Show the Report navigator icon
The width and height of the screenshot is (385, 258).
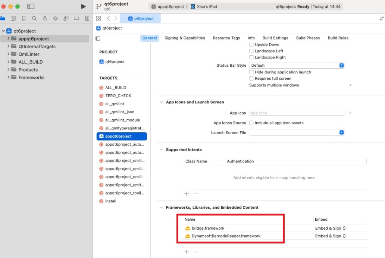click(x=87, y=18)
